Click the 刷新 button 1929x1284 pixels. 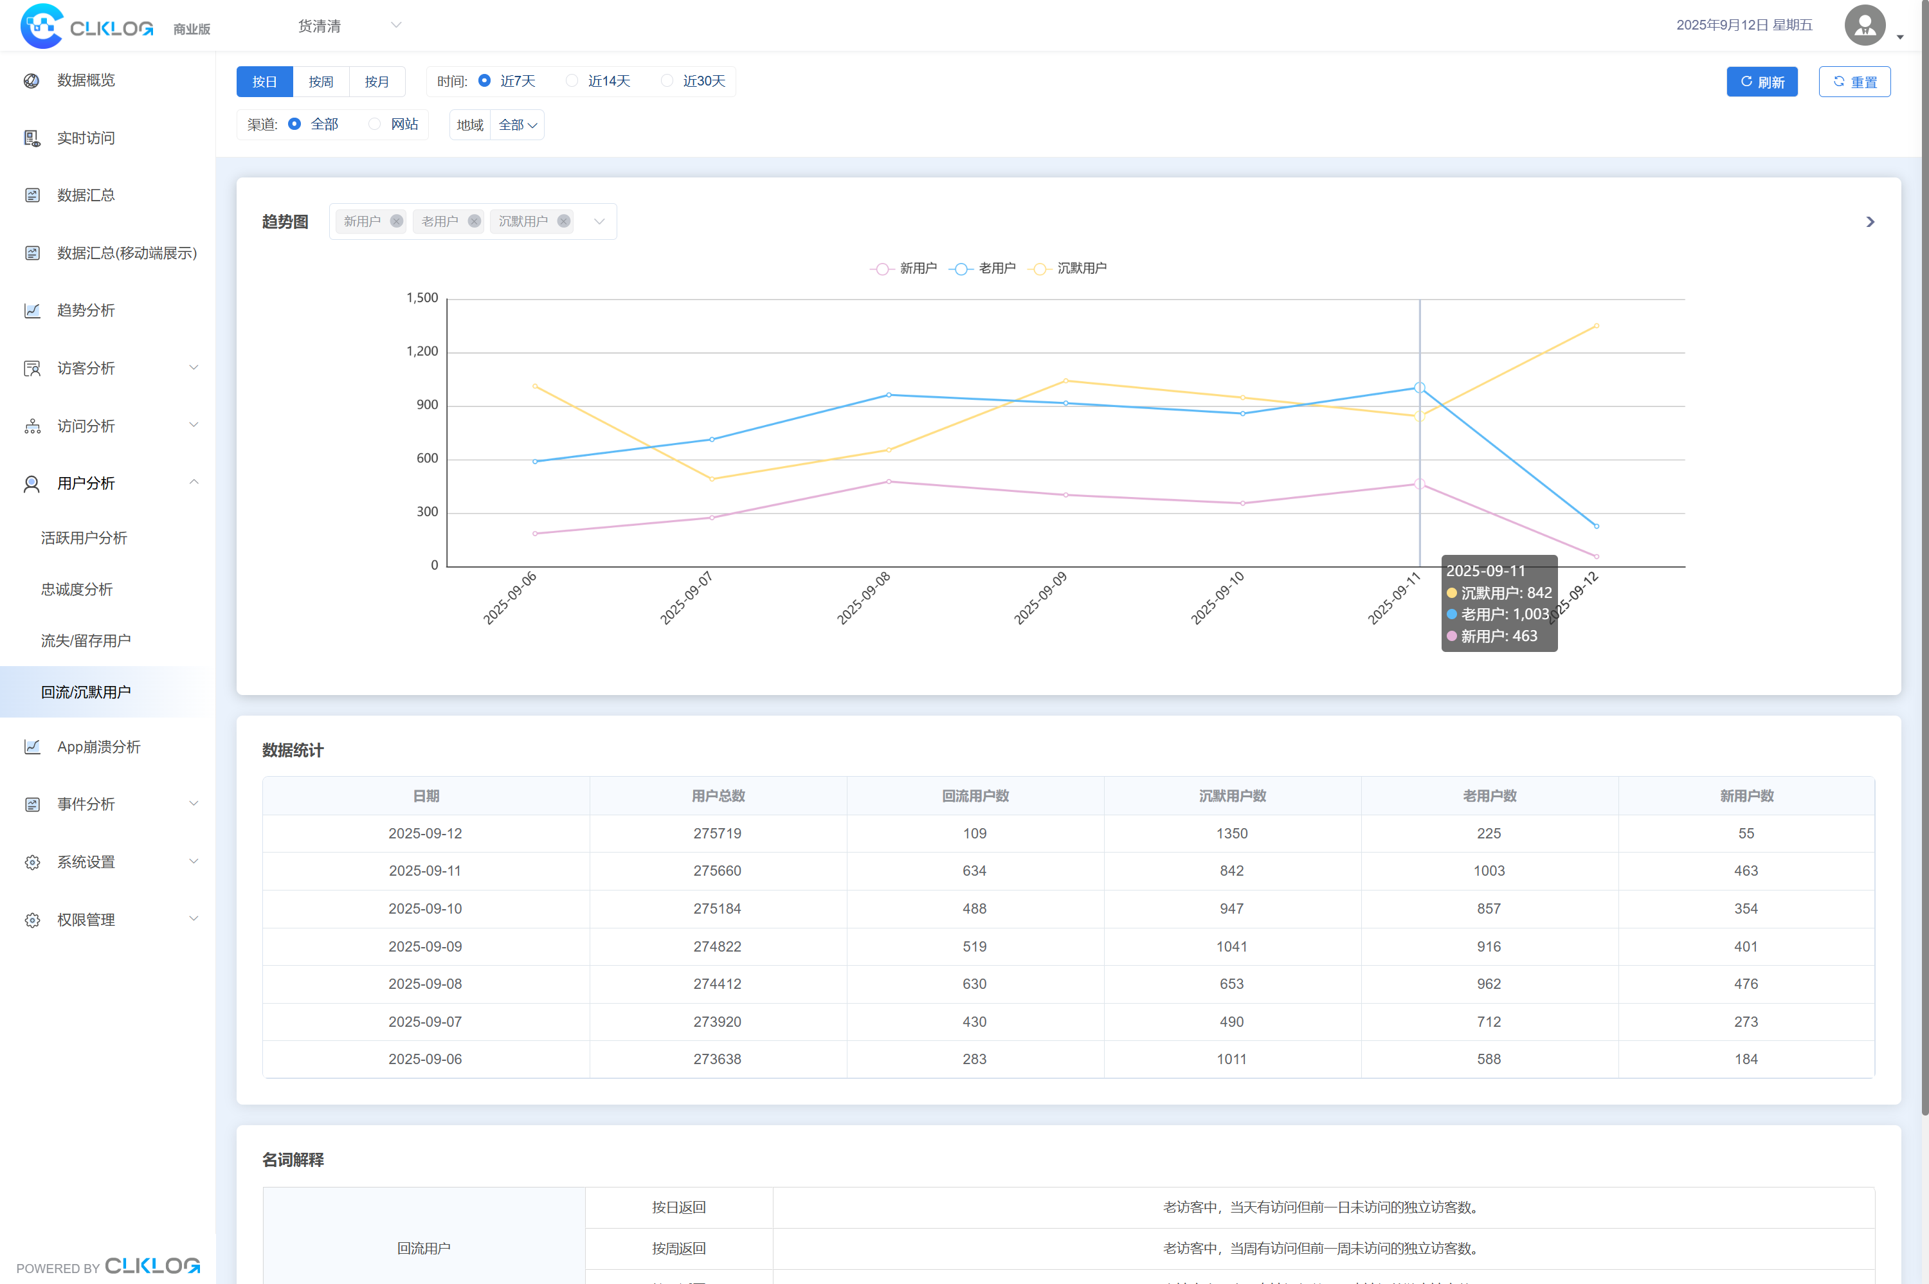(x=1761, y=82)
